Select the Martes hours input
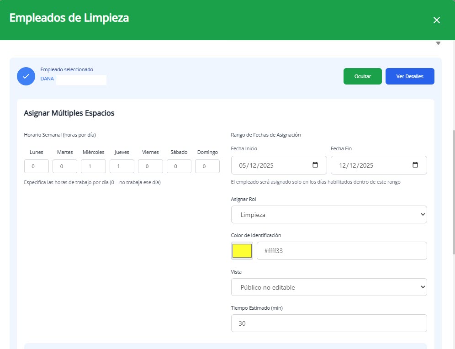455x349 pixels. click(65, 166)
